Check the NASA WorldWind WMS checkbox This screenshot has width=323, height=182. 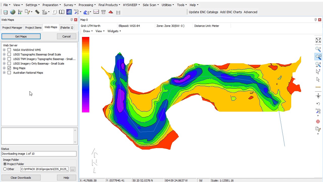[x=9, y=50]
